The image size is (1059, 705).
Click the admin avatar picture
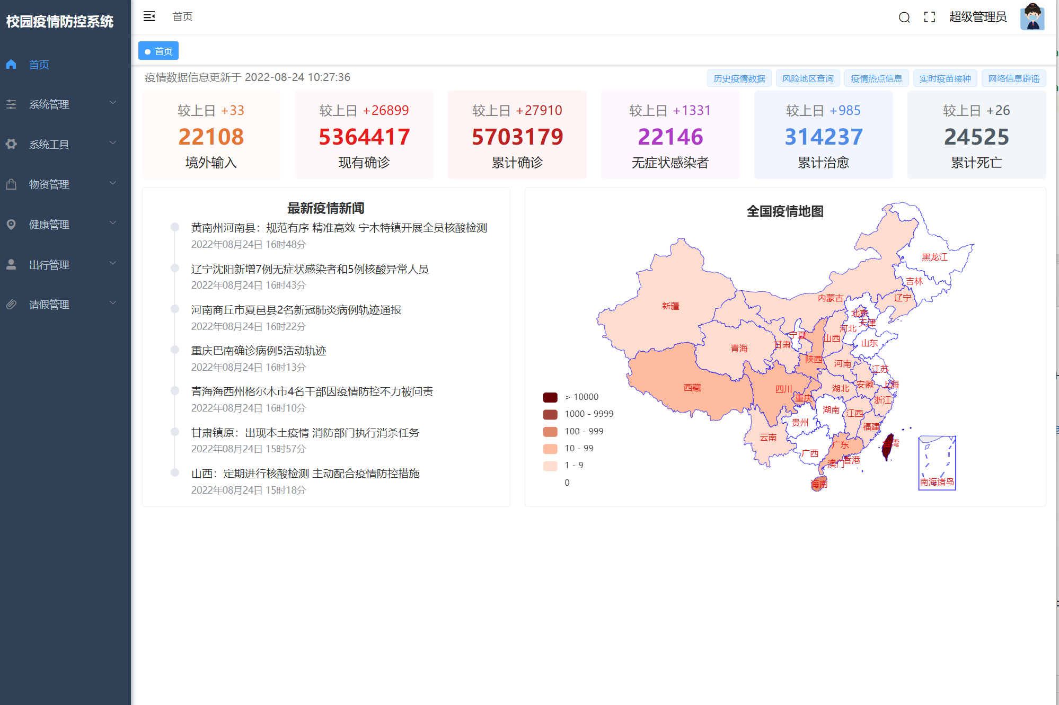[x=1031, y=17]
